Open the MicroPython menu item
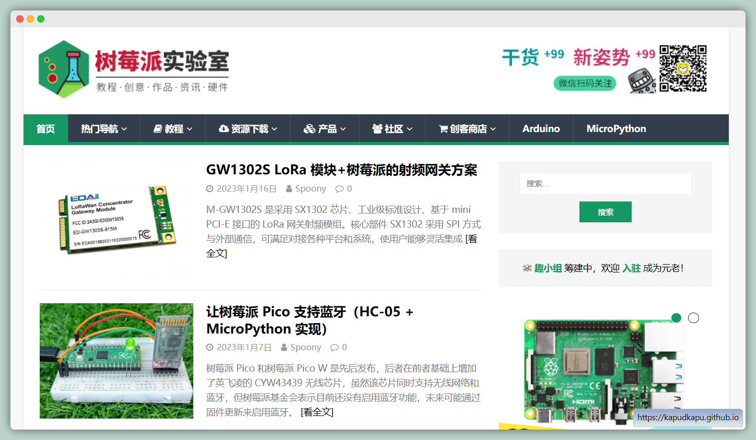The width and height of the screenshot is (756, 440). [x=616, y=129]
